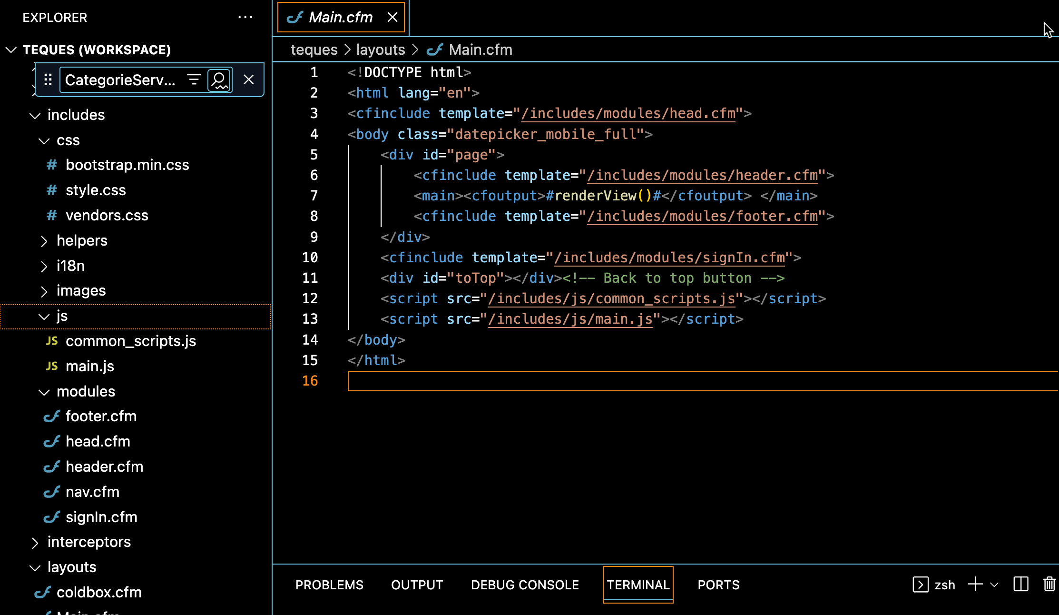Kill terminal with trash icon
This screenshot has height=615, width=1059.
coord(1049,584)
